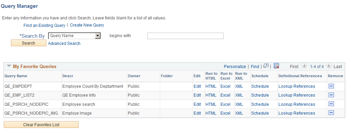Run QE_EMP_LIST2 to XML
The height and width of the screenshot is (133, 349).
[x=239, y=95]
